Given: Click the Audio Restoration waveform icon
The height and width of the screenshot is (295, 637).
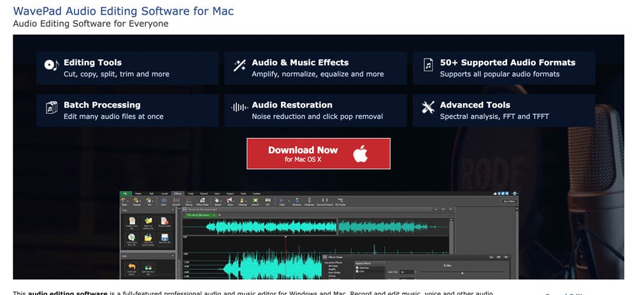Looking at the screenshot, I should 240,108.
